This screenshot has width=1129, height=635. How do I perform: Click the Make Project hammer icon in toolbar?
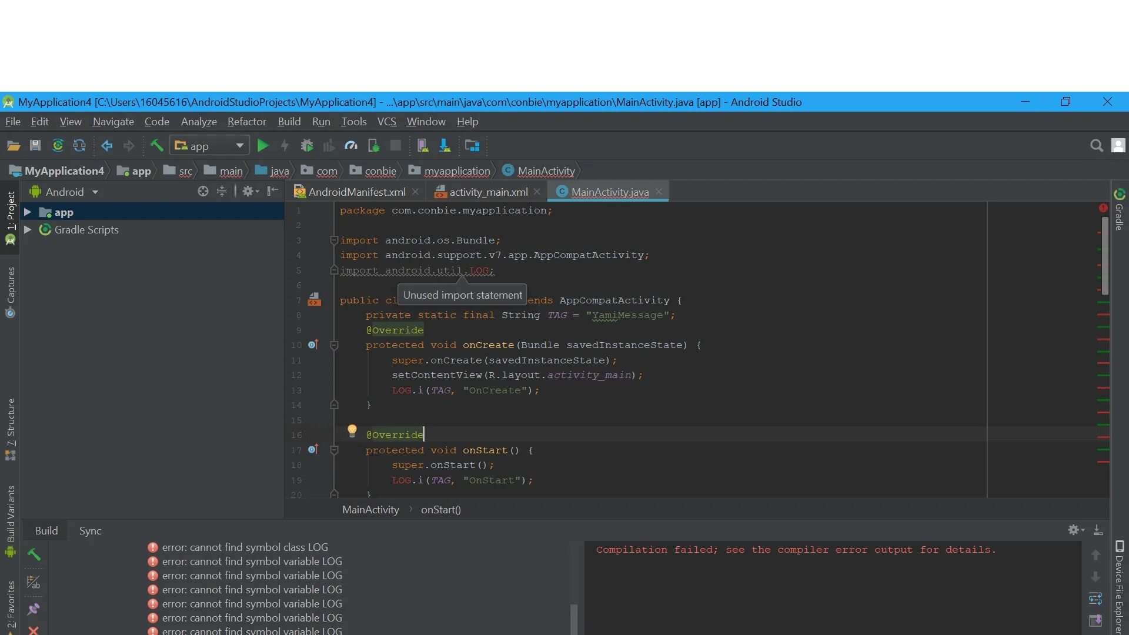click(156, 146)
